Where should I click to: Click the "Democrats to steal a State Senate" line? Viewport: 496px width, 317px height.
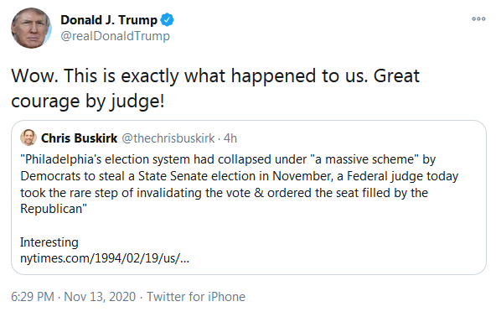point(240,176)
